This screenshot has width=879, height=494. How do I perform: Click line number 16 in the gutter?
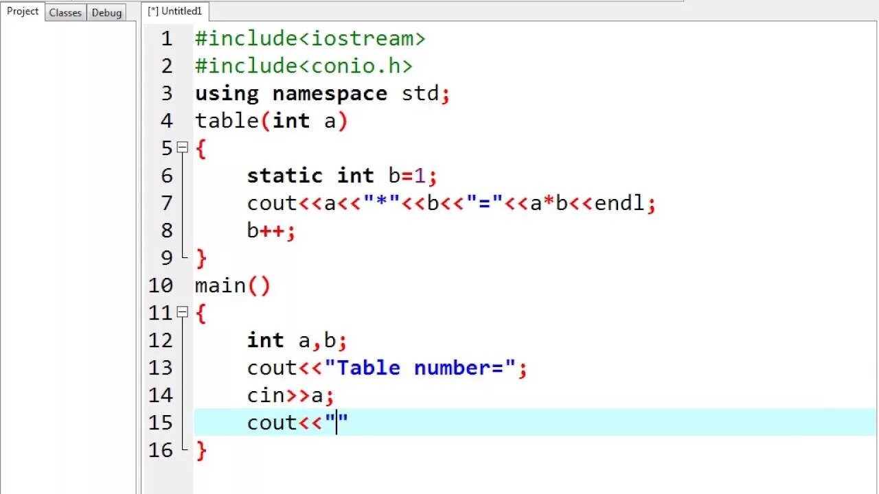pyautogui.click(x=161, y=450)
